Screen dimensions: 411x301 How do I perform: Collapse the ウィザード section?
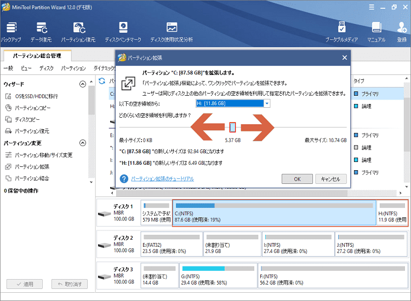coord(83,84)
